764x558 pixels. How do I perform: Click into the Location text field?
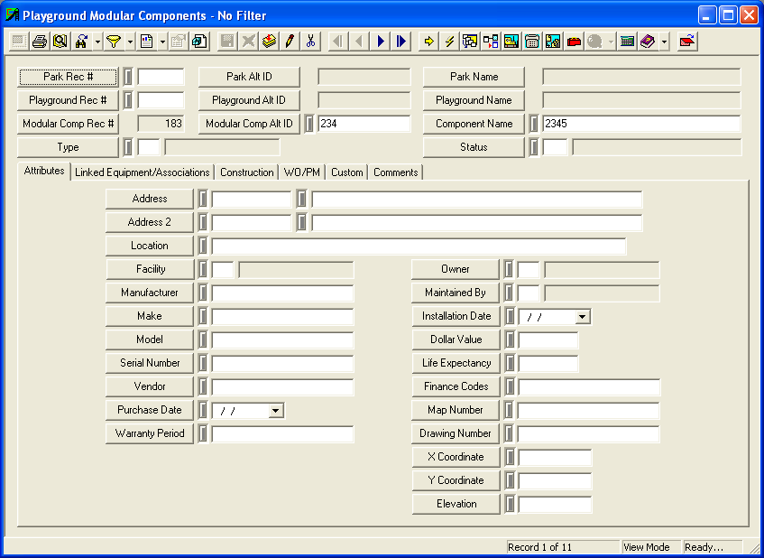419,246
